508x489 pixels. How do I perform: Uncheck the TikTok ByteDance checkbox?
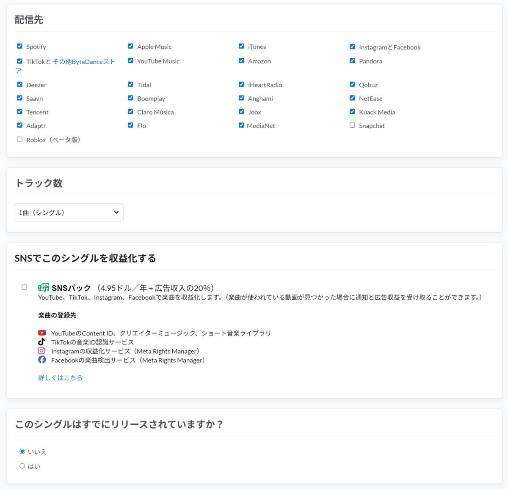coord(19,61)
